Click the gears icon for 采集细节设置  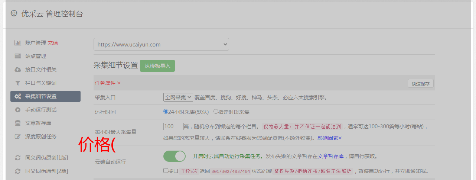coord(17,96)
